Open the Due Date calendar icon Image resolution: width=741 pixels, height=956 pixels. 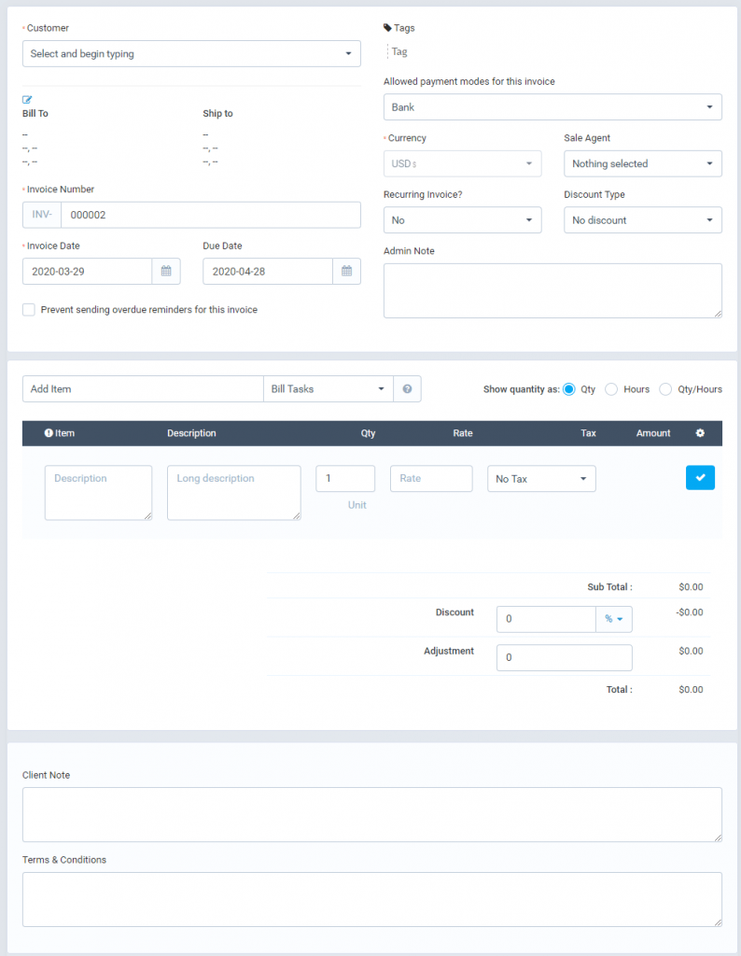click(x=347, y=272)
